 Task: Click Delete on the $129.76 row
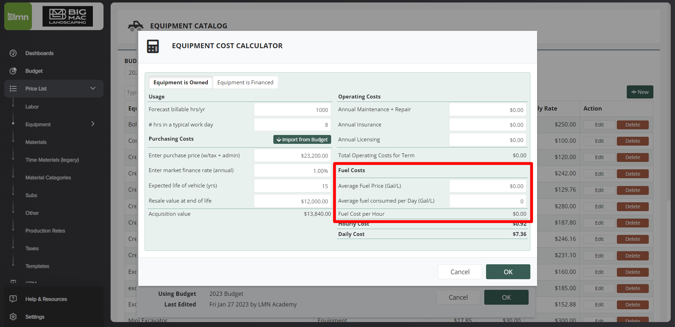pos(632,190)
